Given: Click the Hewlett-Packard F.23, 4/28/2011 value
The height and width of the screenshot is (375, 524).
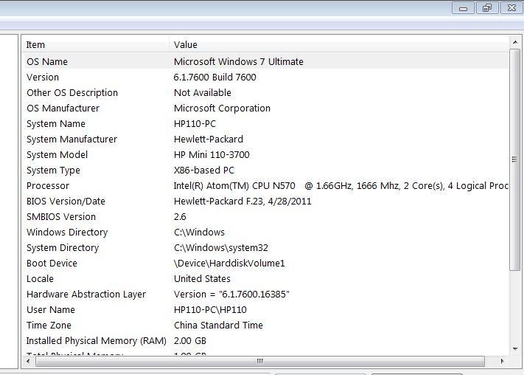Looking at the screenshot, I should point(242,202).
